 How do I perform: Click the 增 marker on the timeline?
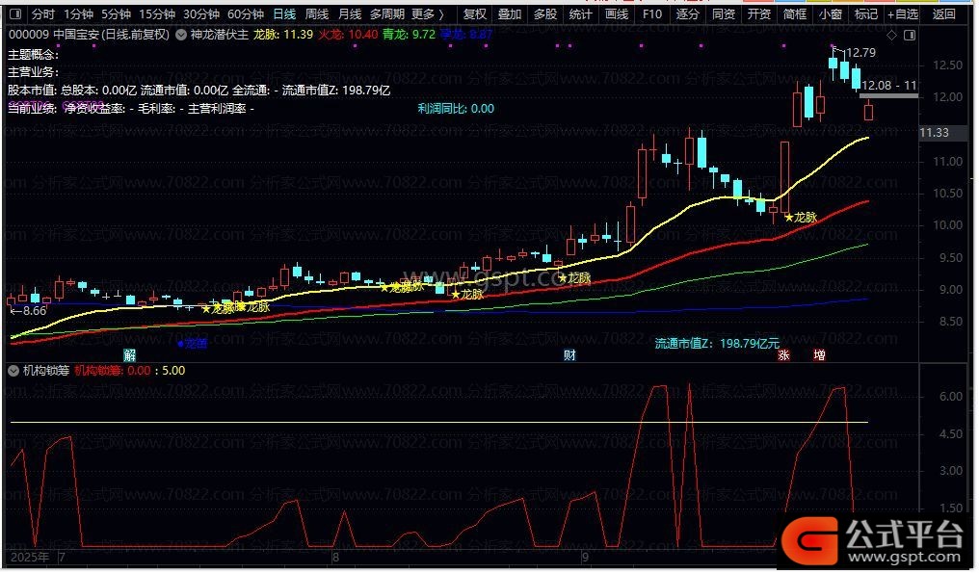tap(818, 355)
